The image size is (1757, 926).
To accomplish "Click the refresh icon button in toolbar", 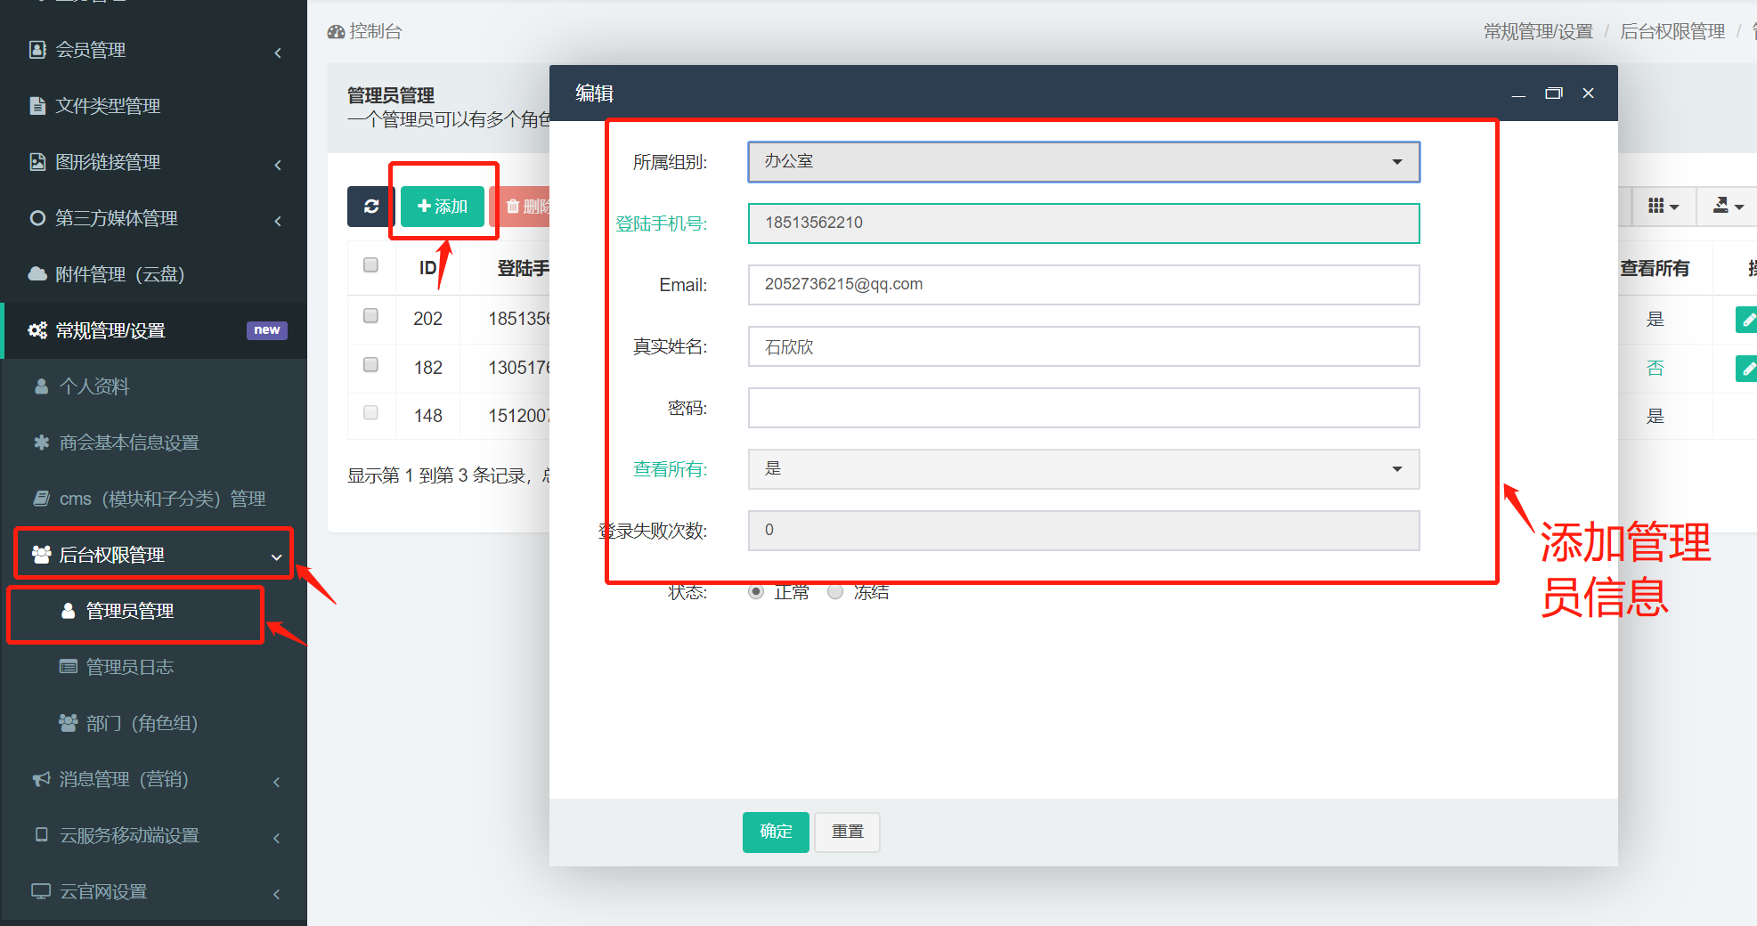I will pos(370,207).
